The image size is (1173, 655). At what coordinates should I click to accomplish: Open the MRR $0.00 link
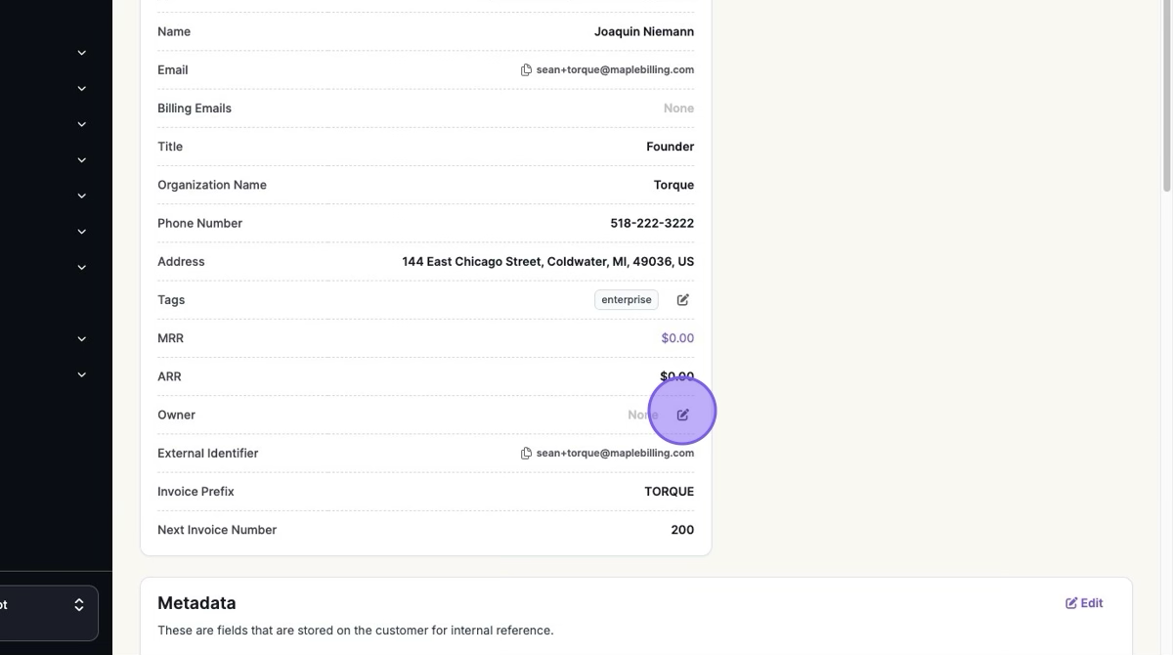click(x=677, y=338)
